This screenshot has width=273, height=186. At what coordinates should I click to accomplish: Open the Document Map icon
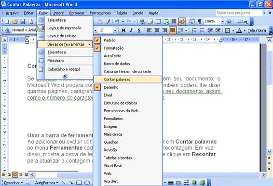click(191, 22)
